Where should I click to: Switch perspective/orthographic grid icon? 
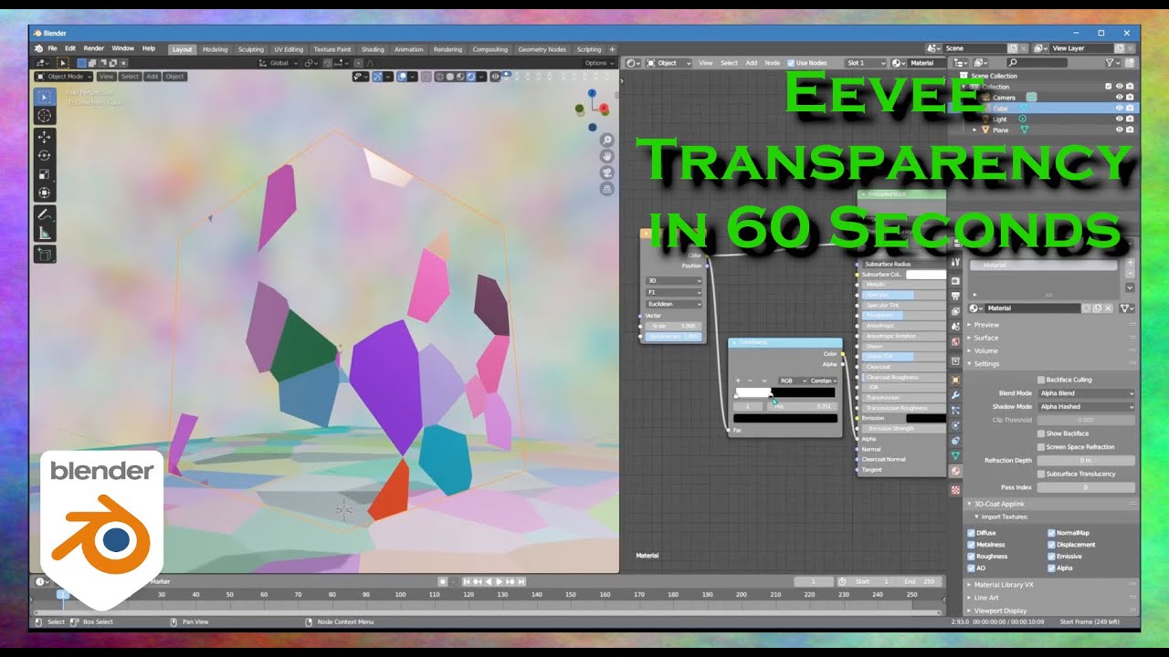click(606, 189)
